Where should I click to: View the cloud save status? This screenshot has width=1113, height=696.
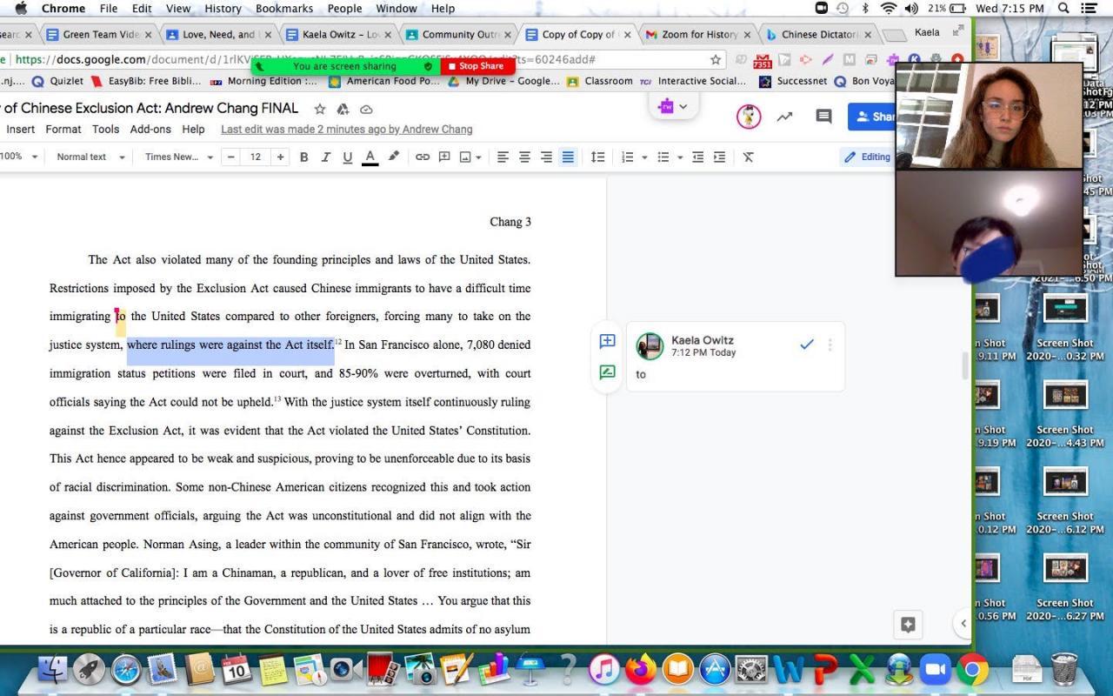coord(366,110)
